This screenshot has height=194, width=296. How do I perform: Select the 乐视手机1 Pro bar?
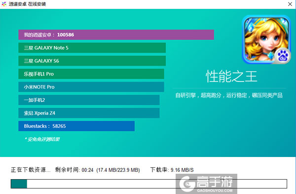[x=91, y=74]
